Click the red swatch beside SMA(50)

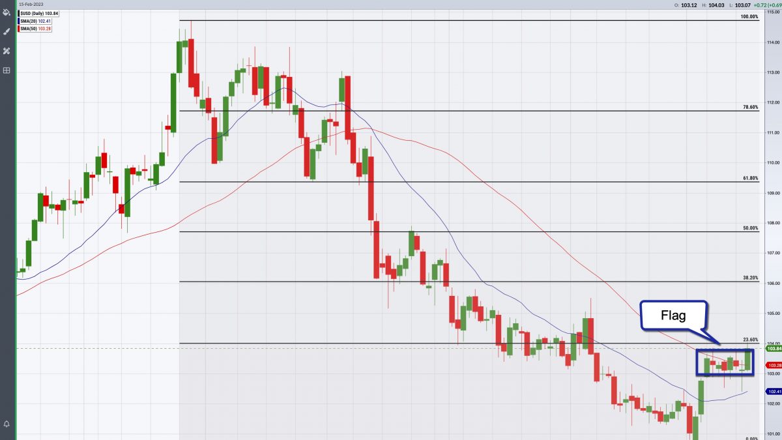[18, 29]
